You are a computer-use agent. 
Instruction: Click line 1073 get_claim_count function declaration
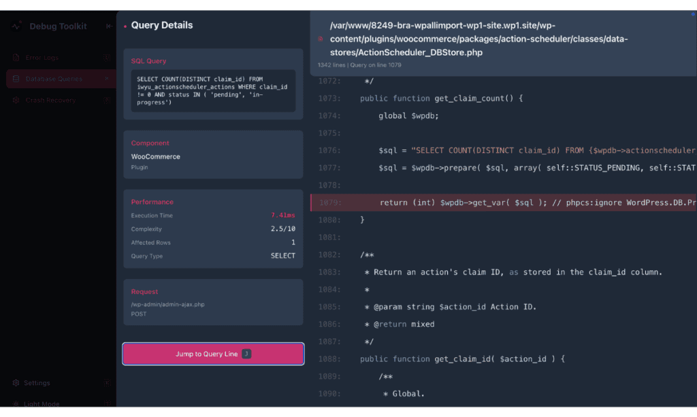pos(441,98)
